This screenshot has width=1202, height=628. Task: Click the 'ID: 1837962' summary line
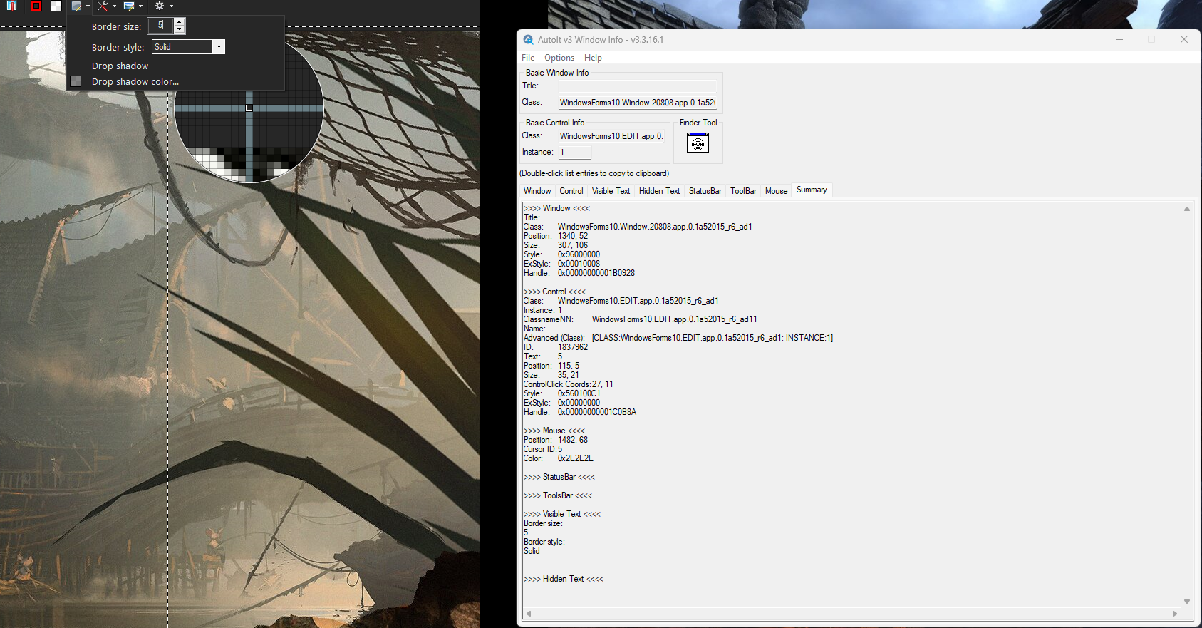pos(556,347)
